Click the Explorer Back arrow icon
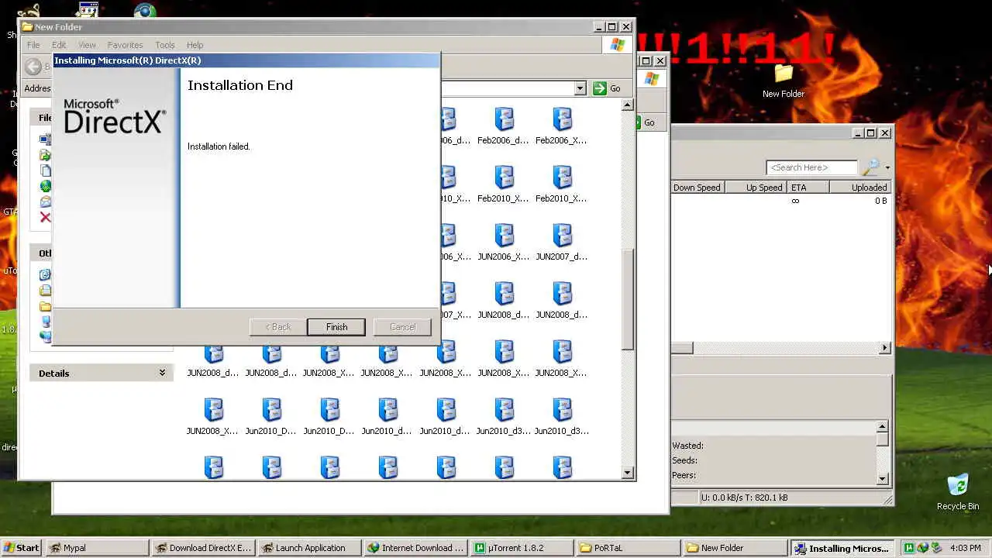 pyautogui.click(x=33, y=67)
